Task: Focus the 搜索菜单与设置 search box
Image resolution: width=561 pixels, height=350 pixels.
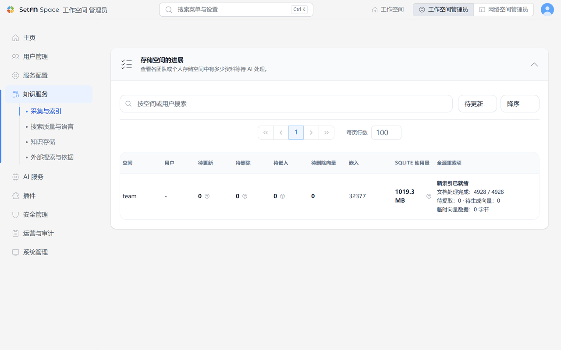Action: 236,10
